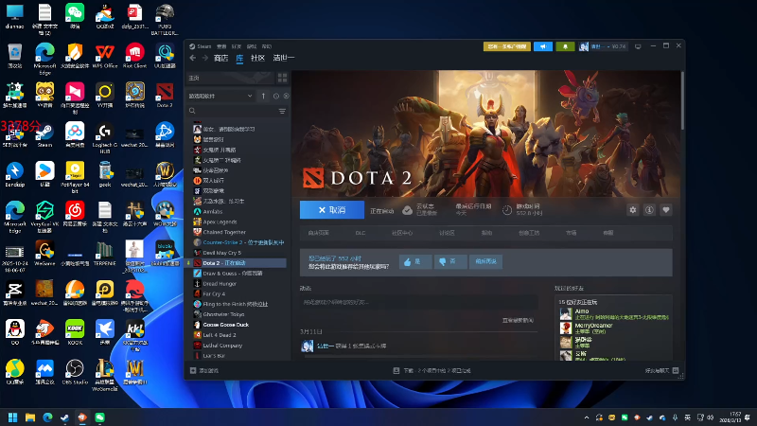Click the Big Picture monitor icon

pos(638,46)
